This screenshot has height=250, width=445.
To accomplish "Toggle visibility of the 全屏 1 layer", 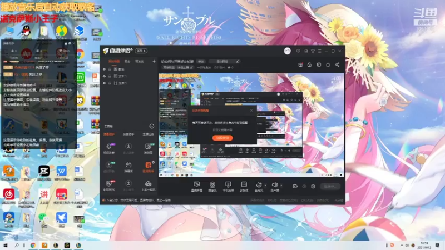I will click(x=104, y=83).
